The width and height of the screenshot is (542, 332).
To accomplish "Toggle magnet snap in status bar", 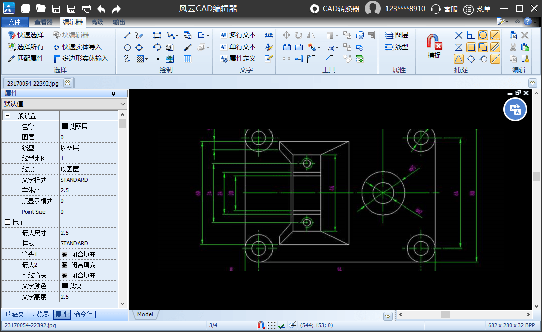I will click(261, 325).
